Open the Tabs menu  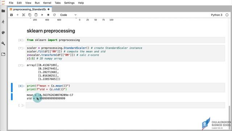pos(58,3)
